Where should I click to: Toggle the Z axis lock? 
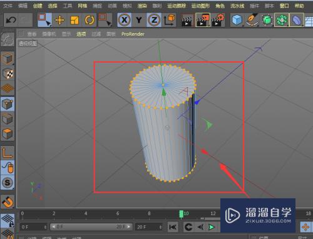coord(154,20)
